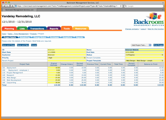Click Research original estimate 15.00 field

click(54, 75)
